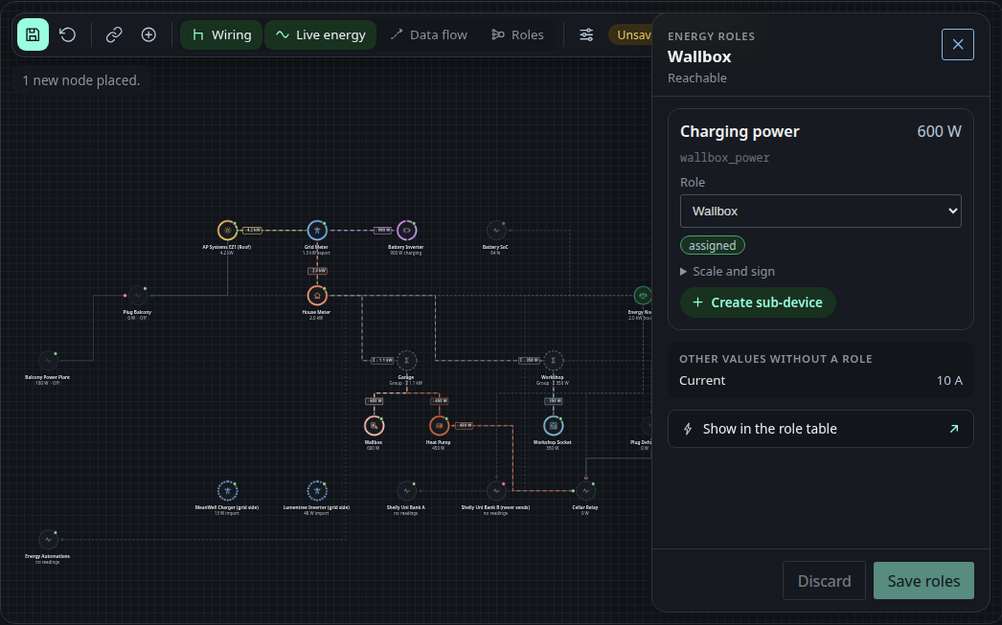Select the Heat Pump node
The width and height of the screenshot is (1002, 625).
439,426
